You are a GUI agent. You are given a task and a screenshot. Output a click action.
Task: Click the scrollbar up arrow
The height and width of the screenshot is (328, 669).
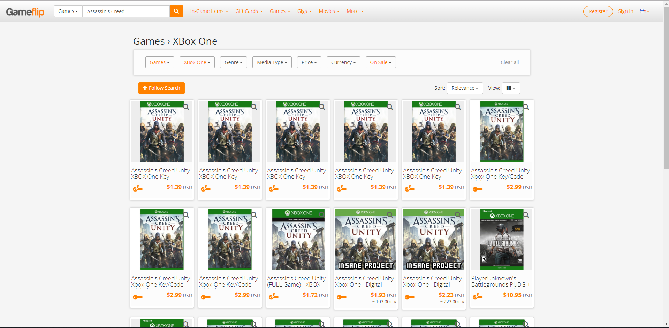(x=666, y=3)
